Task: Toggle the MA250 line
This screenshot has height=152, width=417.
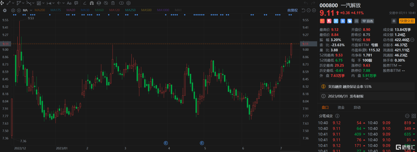Action: [x=130, y=10]
